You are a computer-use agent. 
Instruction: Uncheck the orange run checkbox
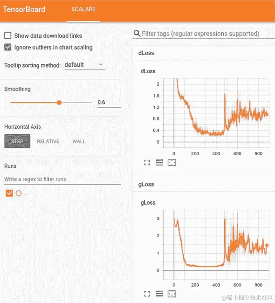[x=9, y=193]
